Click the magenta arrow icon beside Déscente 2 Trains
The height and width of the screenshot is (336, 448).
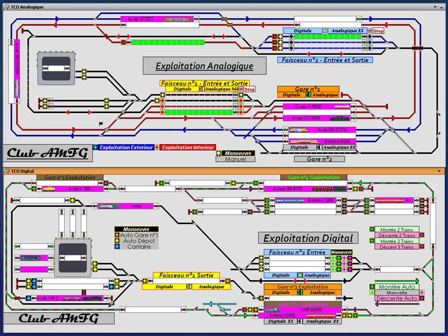pos(422,235)
